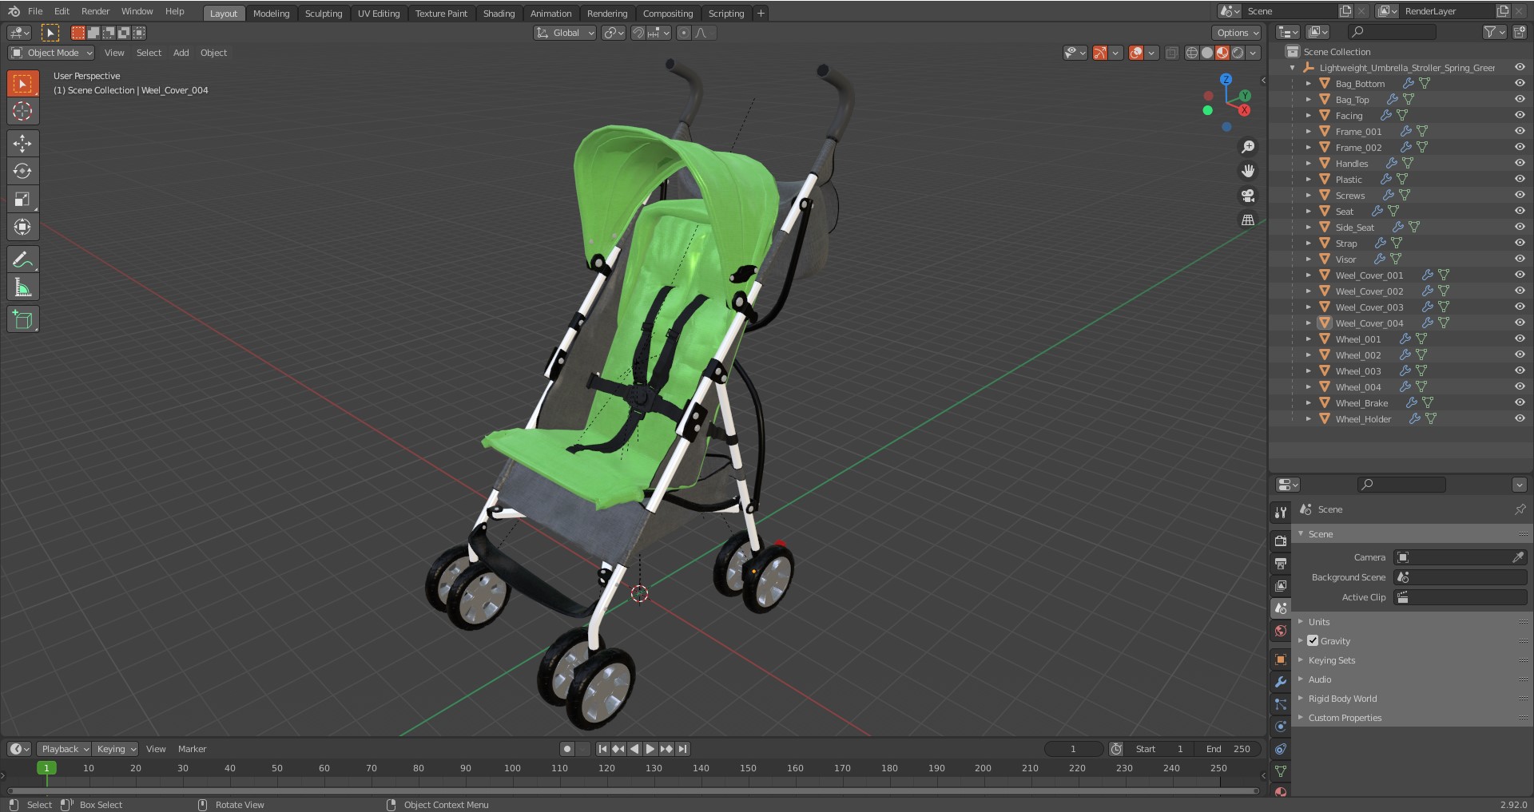Switch to the Shading workspace tab
The image size is (1534, 812).
499,14
